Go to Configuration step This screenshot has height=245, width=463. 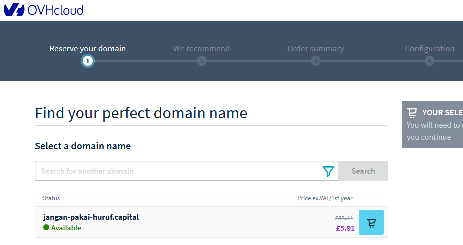click(x=429, y=48)
